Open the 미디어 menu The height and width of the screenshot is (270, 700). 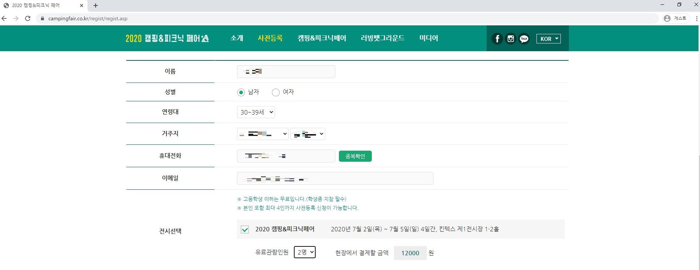click(x=429, y=38)
